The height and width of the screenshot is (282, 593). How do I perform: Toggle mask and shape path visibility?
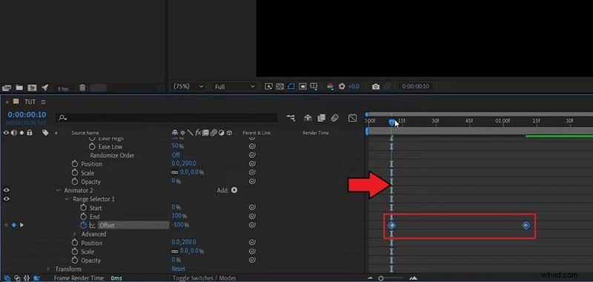coord(291,87)
